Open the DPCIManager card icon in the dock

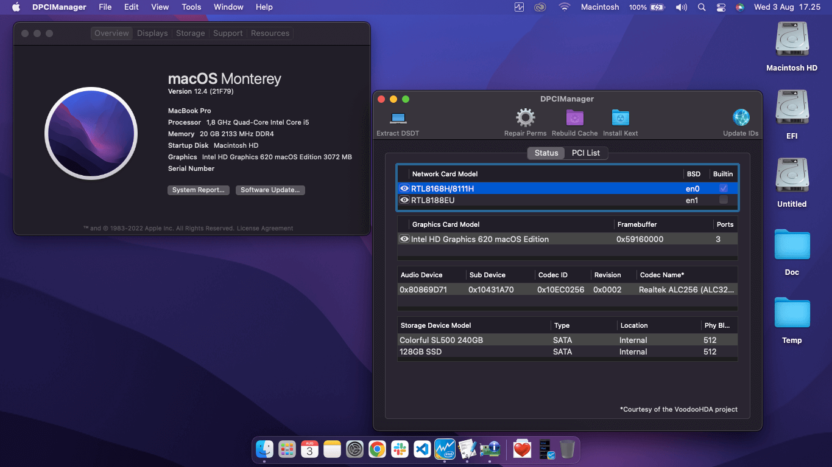(x=490, y=449)
